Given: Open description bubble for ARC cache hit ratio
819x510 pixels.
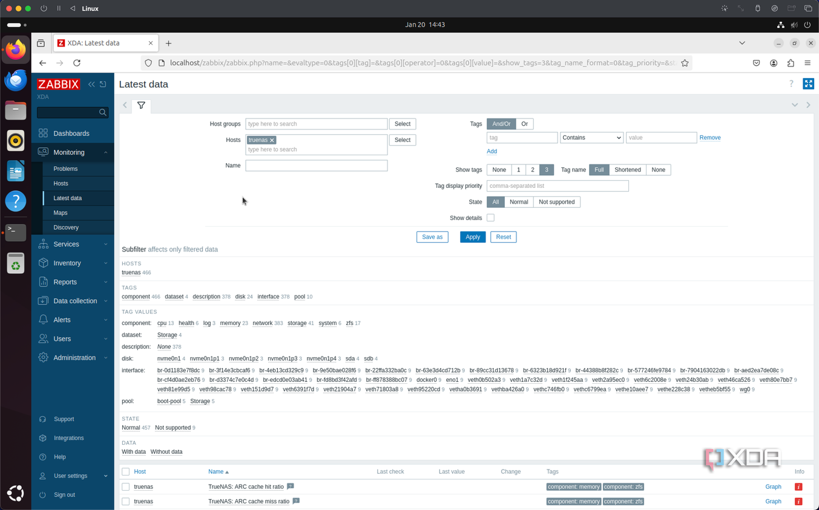Looking at the screenshot, I should pos(291,486).
